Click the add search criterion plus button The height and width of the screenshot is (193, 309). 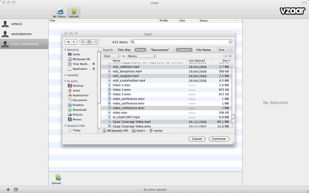(230, 56)
